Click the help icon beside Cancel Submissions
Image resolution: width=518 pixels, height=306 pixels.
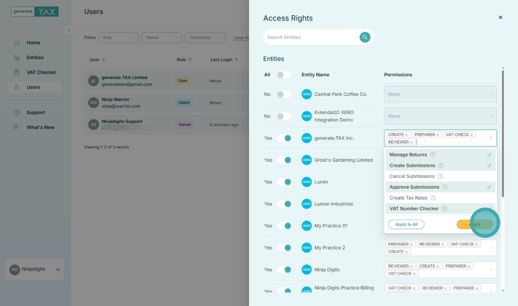[x=441, y=176]
